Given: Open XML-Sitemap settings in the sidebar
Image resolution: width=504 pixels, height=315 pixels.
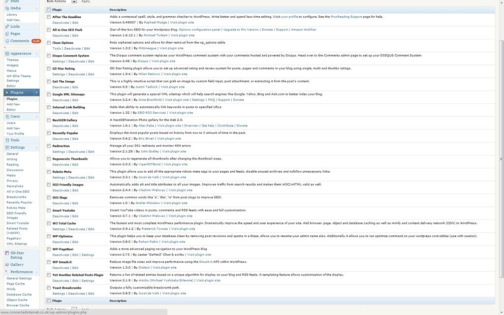Looking at the screenshot, I should click(x=17, y=244).
